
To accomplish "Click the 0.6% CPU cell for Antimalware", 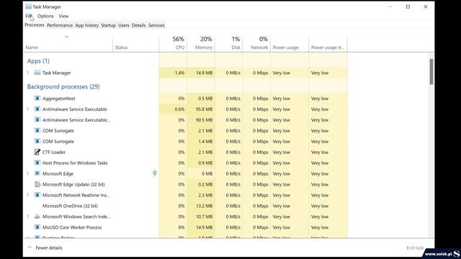I will point(173,109).
